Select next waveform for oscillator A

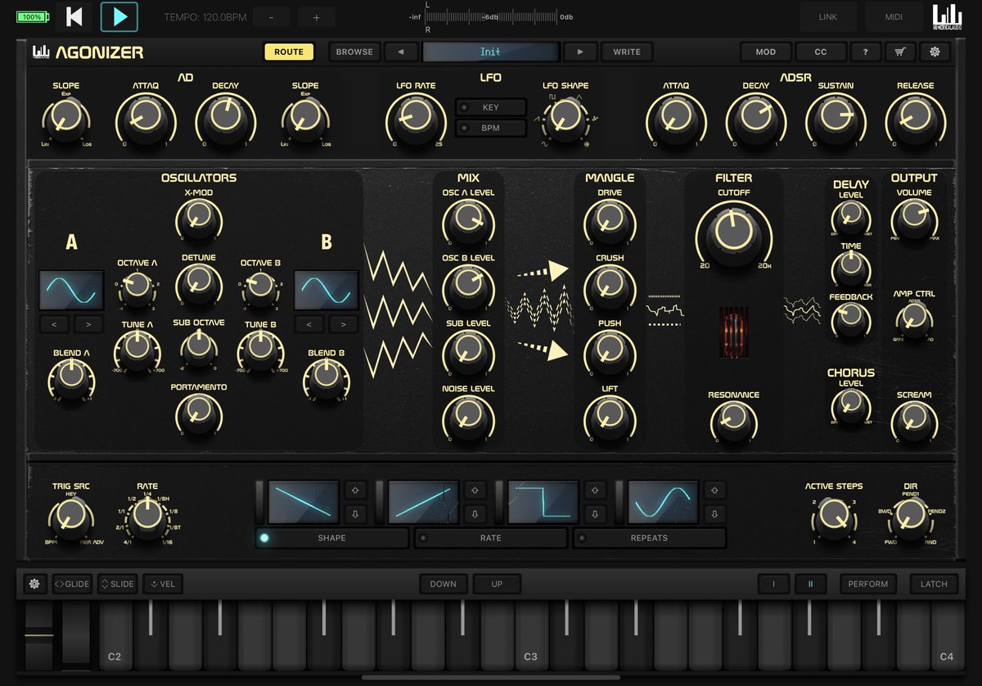pyautogui.click(x=89, y=325)
